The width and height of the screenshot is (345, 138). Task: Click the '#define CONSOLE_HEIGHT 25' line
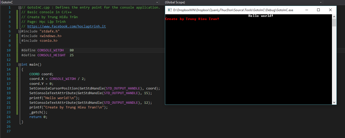48,55
